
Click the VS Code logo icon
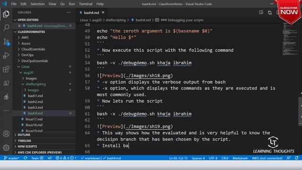pyautogui.click(x=5, y=4)
